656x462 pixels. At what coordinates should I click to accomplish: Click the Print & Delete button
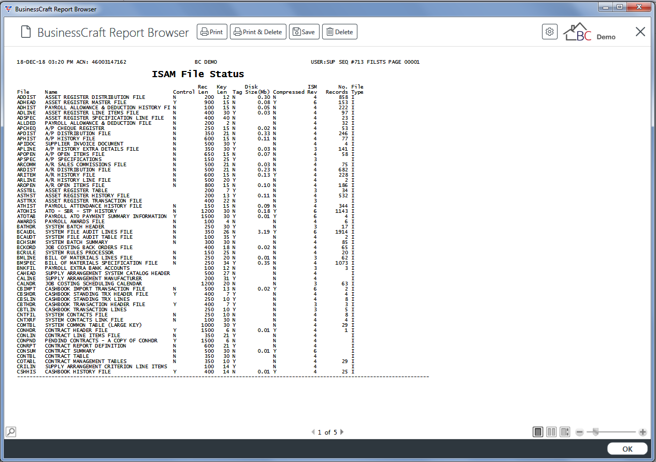(x=258, y=32)
